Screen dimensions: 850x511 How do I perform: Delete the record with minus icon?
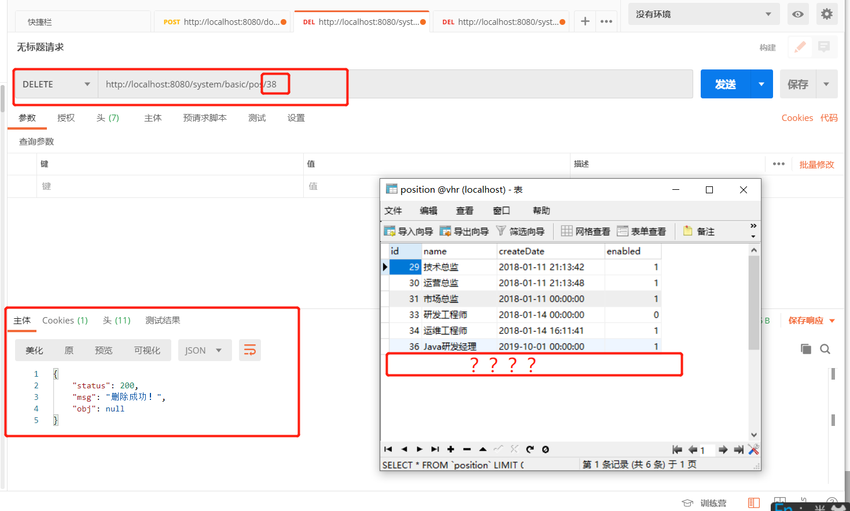(467, 449)
